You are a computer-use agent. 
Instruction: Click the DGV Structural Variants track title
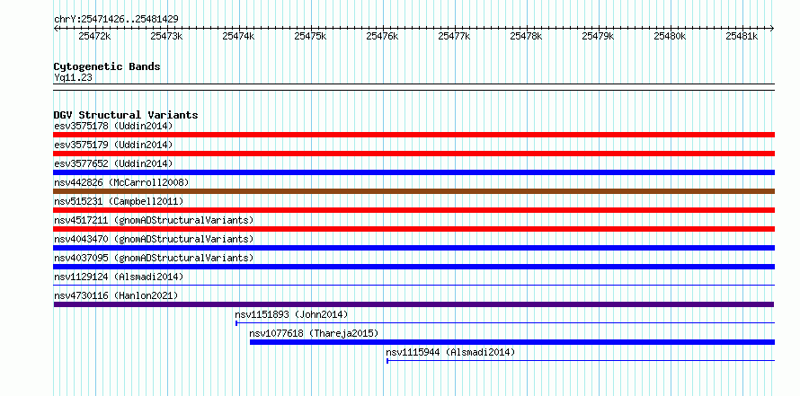point(126,115)
